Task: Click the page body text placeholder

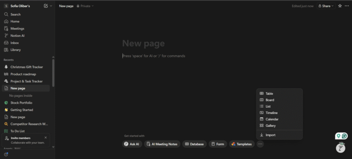Action: 154,56
